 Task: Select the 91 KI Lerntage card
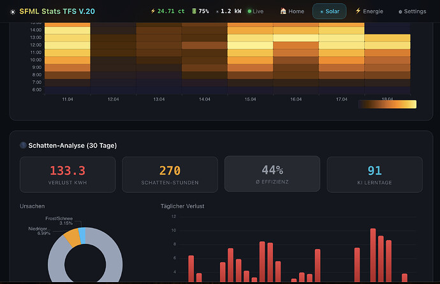[x=374, y=174]
